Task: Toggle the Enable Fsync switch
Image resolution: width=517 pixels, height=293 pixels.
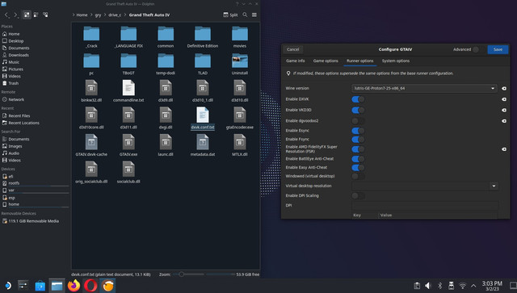Action: 358,140
